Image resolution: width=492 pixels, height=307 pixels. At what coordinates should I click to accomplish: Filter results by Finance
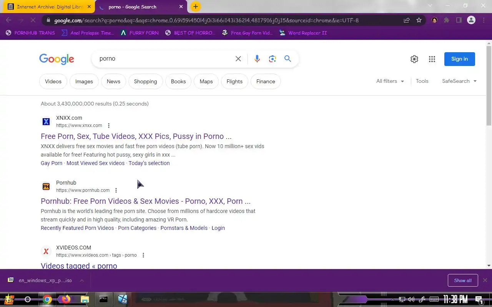pos(266,81)
